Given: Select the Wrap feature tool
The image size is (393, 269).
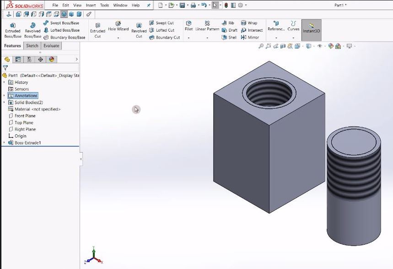Looking at the screenshot, I should point(249,23).
